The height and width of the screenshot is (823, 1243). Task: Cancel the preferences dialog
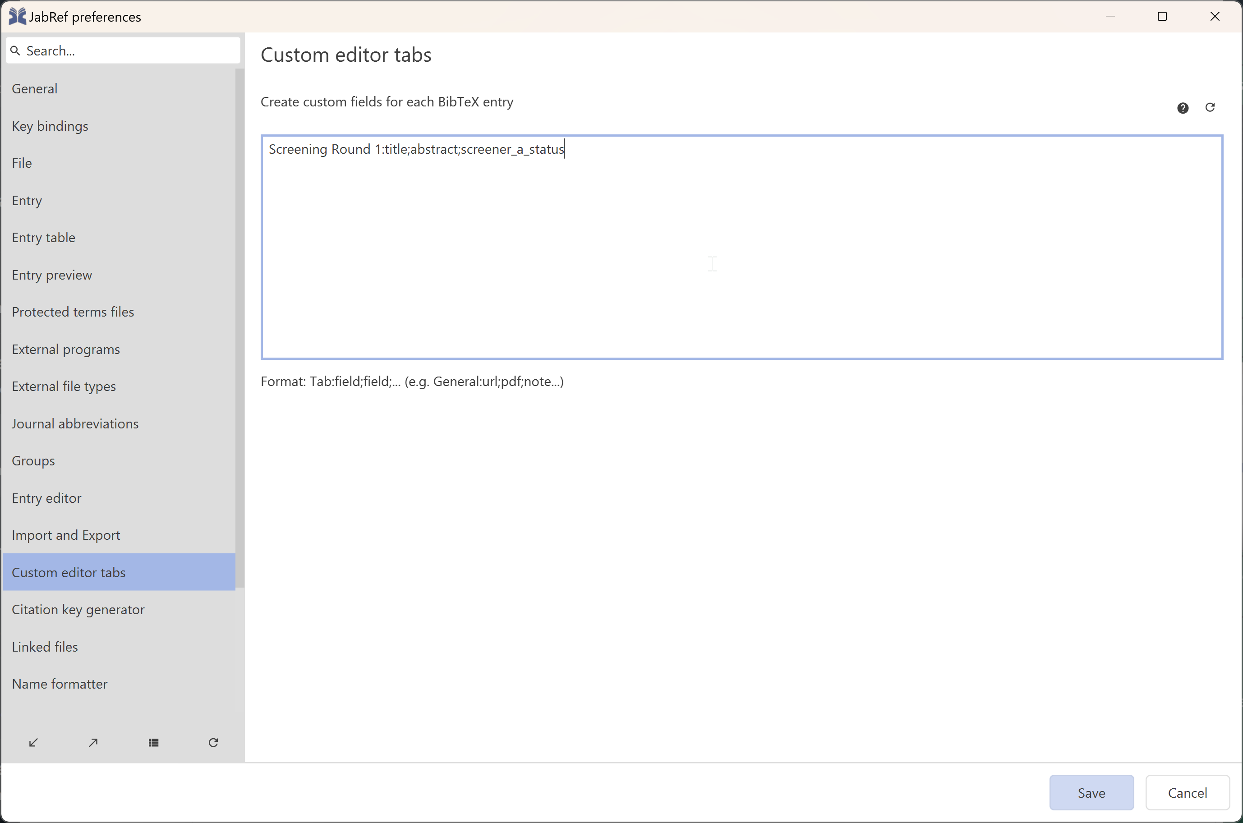(x=1188, y=792)
